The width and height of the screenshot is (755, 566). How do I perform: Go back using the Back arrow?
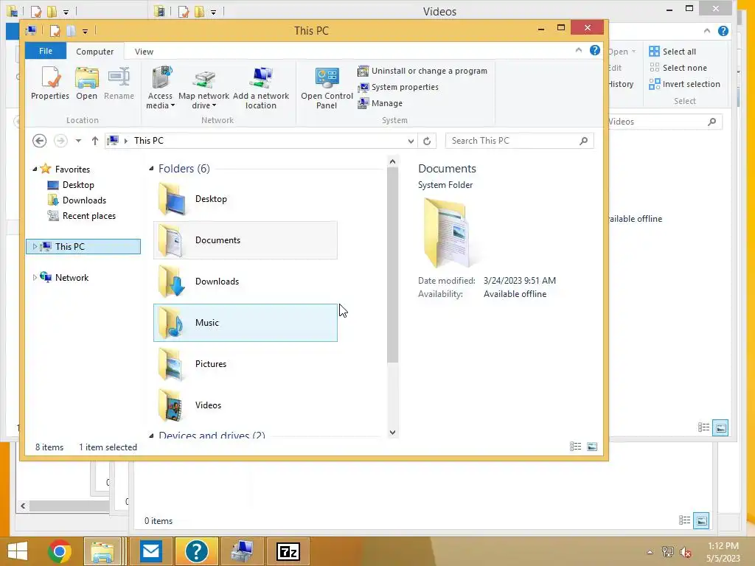tap(40, 141)
